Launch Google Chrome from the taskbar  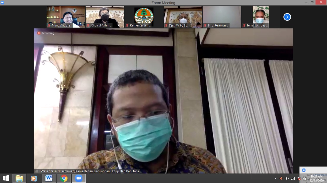tap(64, 178)
